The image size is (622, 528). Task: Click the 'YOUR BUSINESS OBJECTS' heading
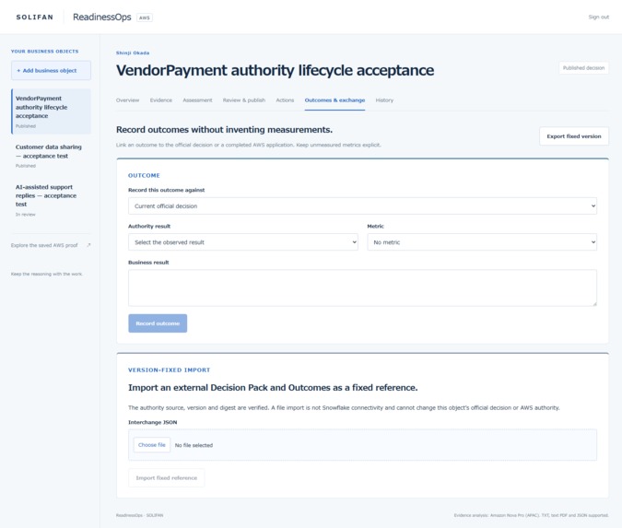45,52
